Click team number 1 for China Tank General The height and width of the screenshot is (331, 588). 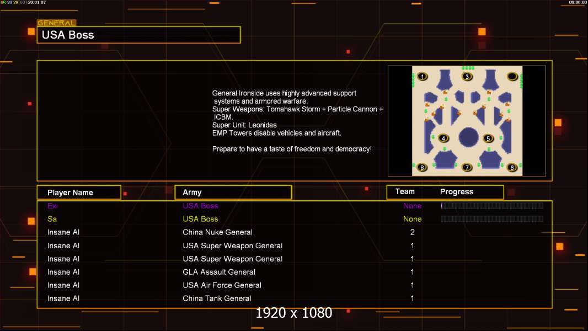tap(412, 298)
